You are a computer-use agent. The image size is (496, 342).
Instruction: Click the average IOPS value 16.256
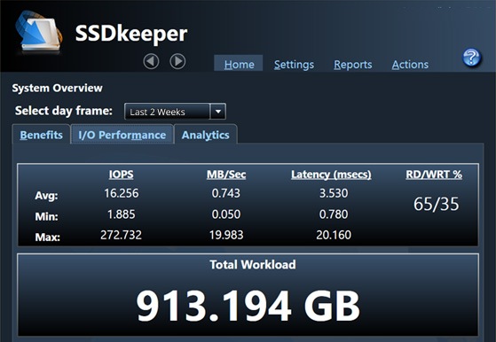122,193
